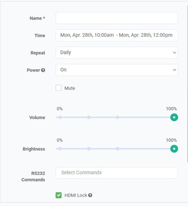This screenshot has width=188, height=206.
Task: Click the Mute label text
Action: point(70,88)
